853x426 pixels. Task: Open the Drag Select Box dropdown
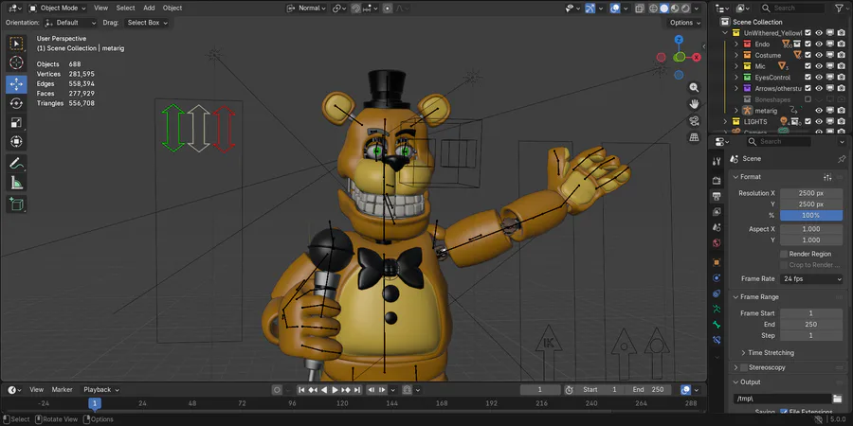[x=146, y=23]
